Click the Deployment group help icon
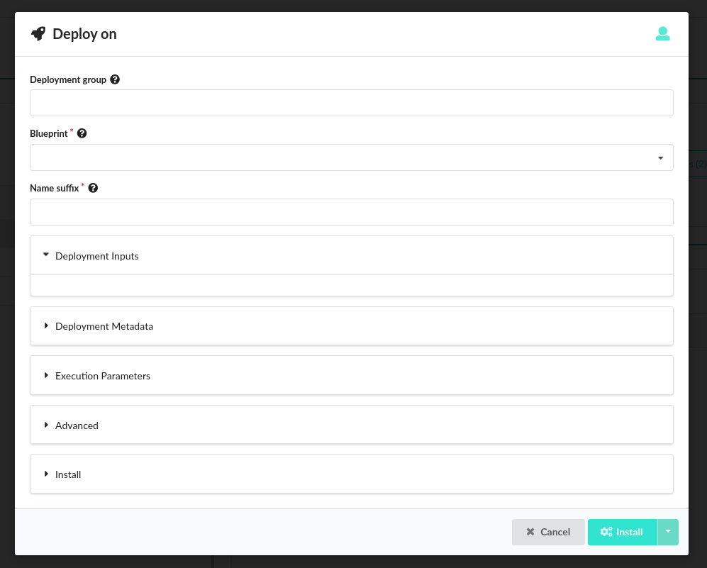Image resolution: width=707 pixels, height=568 pixels. pos(114,79)
